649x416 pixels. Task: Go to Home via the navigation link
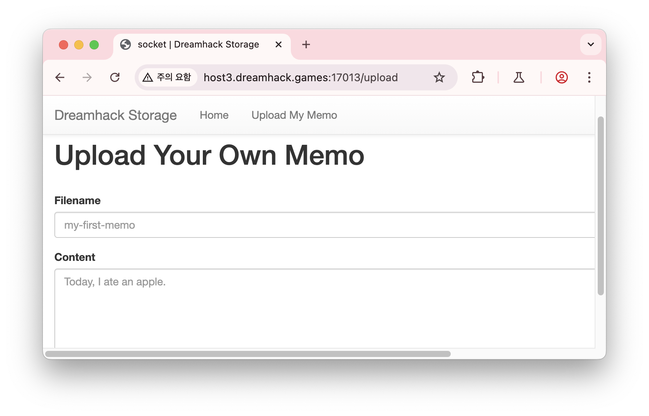(x=214, y=115)
